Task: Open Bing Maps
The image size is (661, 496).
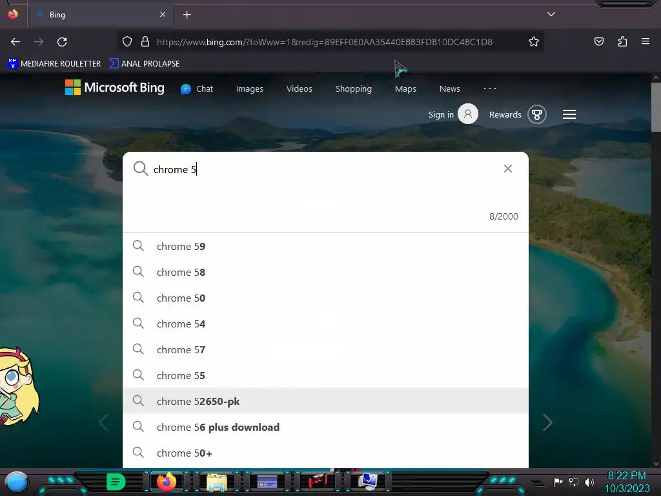Action: click(x=405, y=89)
